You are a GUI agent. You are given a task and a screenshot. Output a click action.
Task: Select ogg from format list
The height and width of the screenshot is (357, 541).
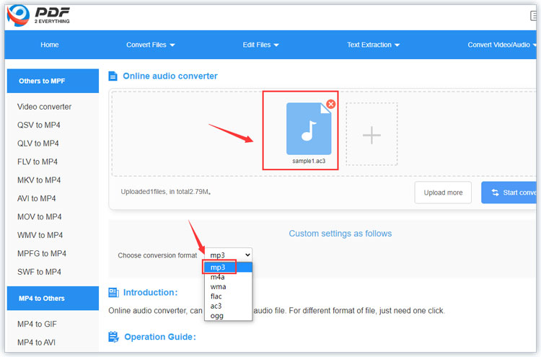tap(229, 316)
